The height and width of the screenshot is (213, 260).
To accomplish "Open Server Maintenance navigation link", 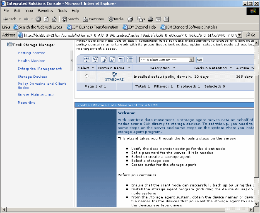I will coord(36,95).
